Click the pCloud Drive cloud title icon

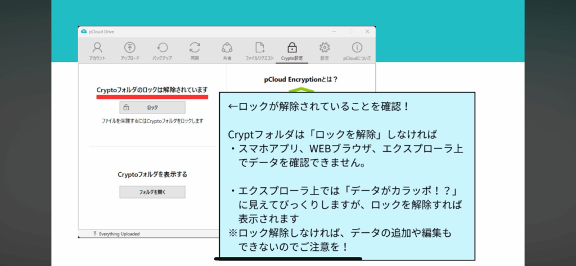pyautogui.click(x=84, y=31)
